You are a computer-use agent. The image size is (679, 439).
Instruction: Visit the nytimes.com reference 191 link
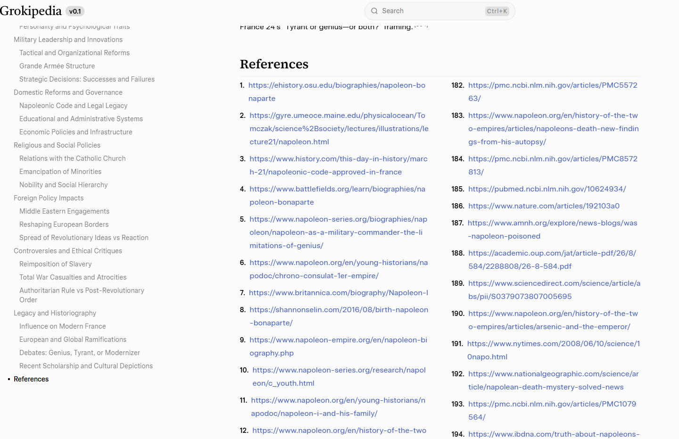[x=553, y=344]
